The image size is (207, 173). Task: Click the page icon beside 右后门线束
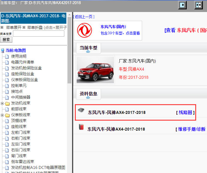(x=7, y=150)
